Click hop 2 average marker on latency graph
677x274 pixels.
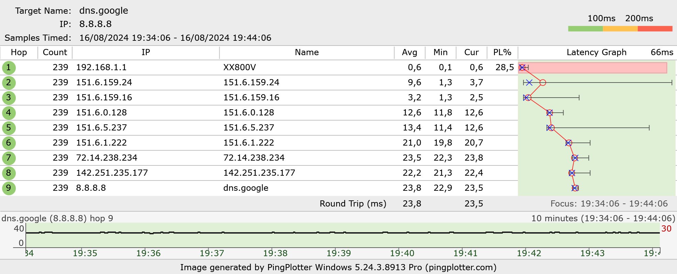543,83
